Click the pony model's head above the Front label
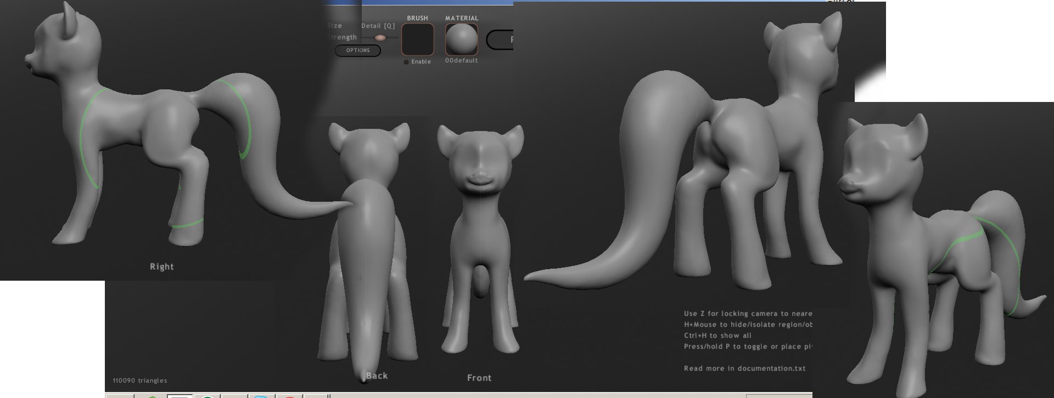1054x398 pixels. 479,162
